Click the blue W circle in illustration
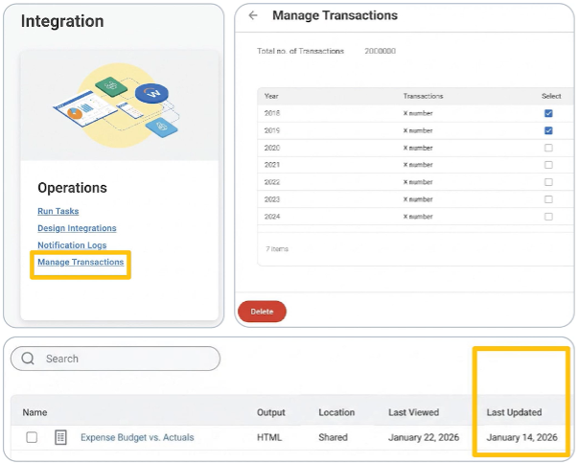This screenshot has width=579, height=464. 150,93
